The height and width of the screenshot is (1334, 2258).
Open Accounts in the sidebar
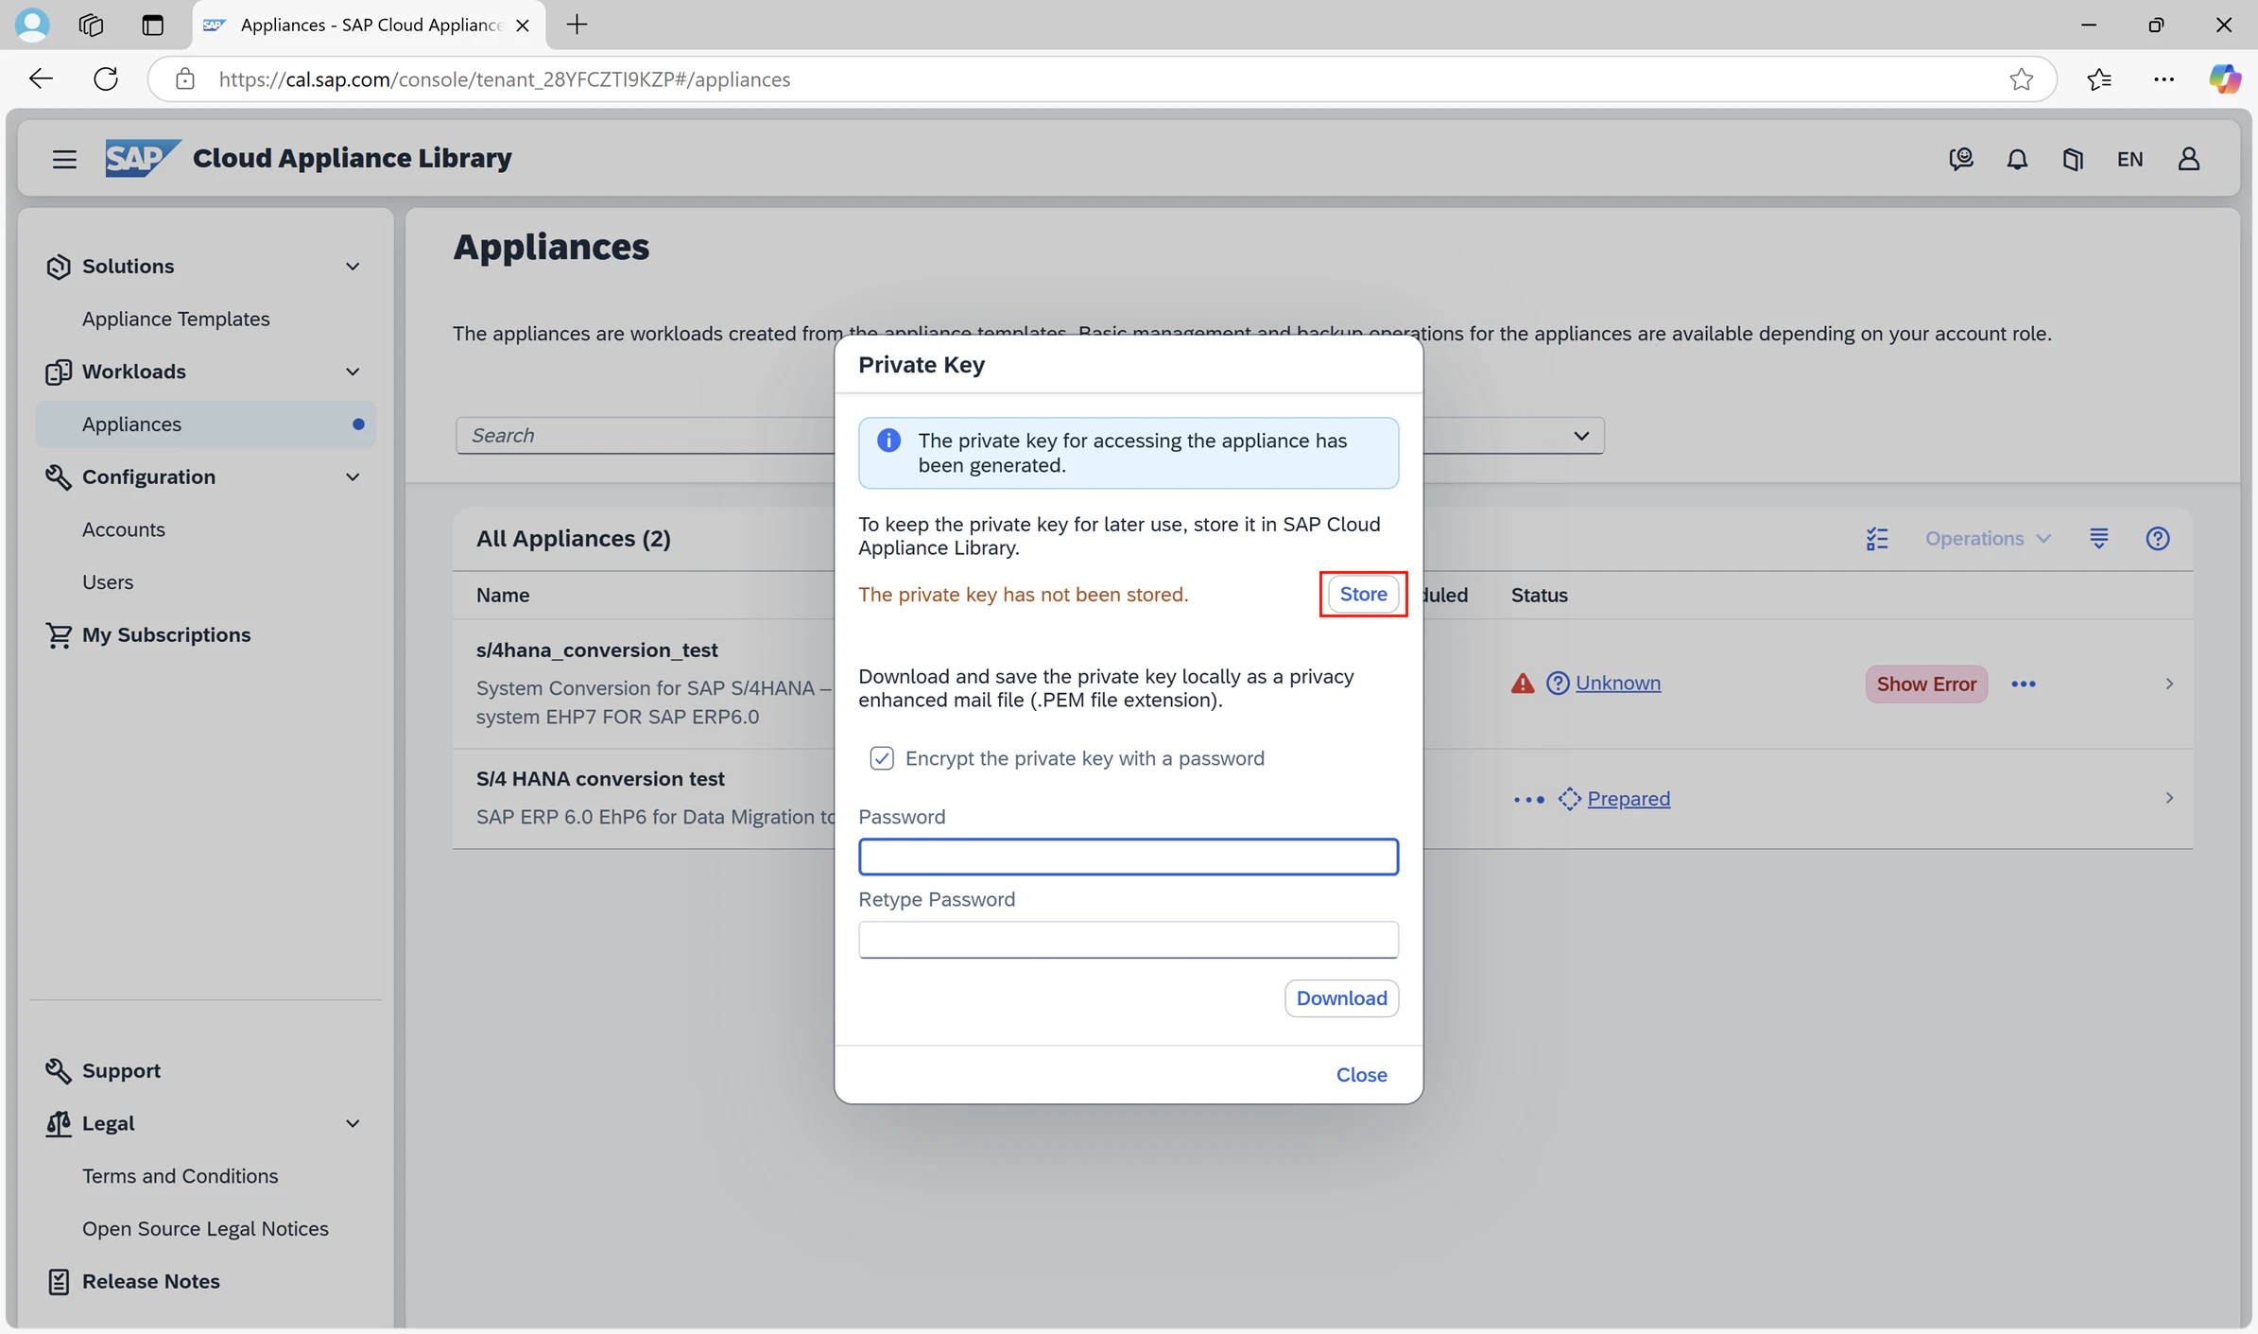(x=124, y=530)
